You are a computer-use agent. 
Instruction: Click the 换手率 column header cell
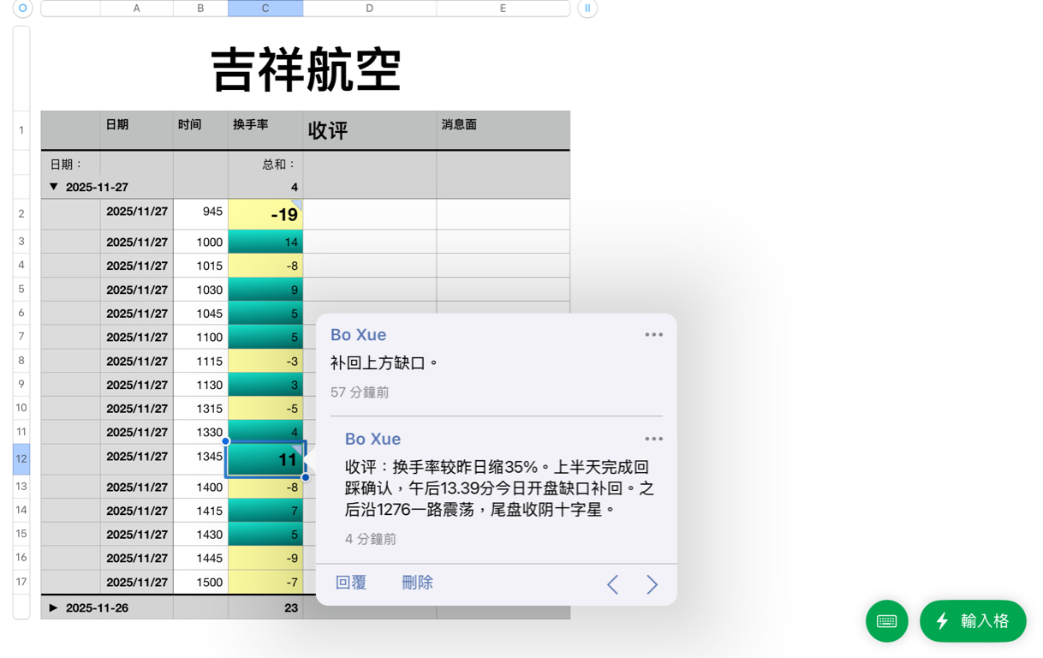click(x=265, y=130)
